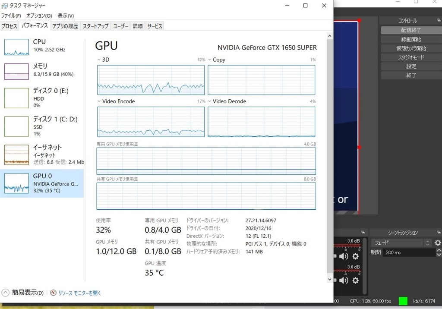Image resolution: width=442 pixels, height=309 pixels.
Task: Open the Video Decode graph dropdown
Action: 209,101
